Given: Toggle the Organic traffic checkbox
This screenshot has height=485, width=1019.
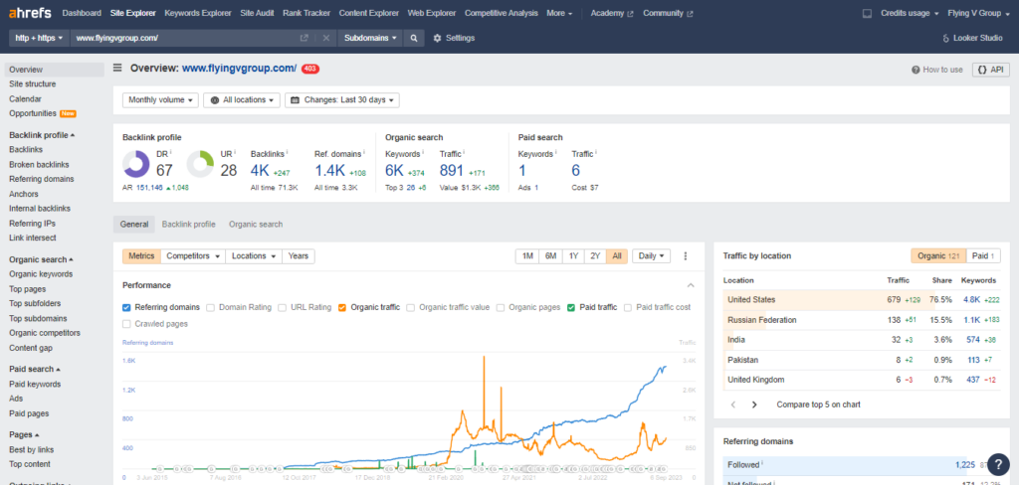Looking at the screenshot, I should tap(342, 307).
